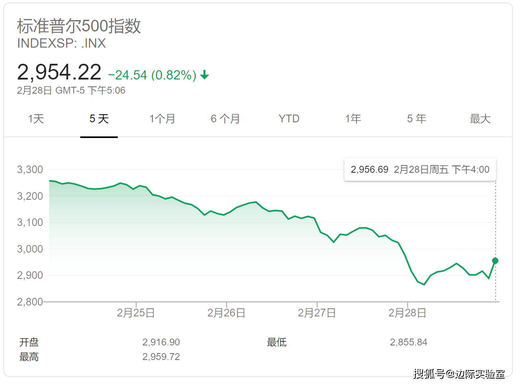The height and width of the screenshot is (385, 517).
Task: Click the 开盘 label
Action: point(29,342)
